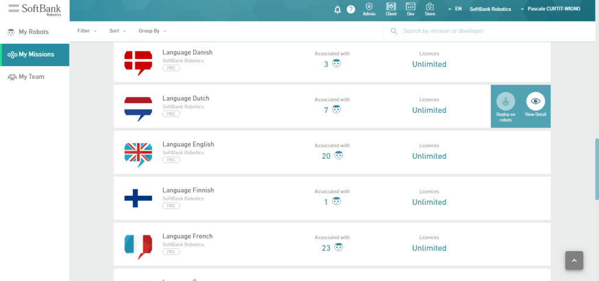Go to My Robots in sidebar

click(33, 32)
